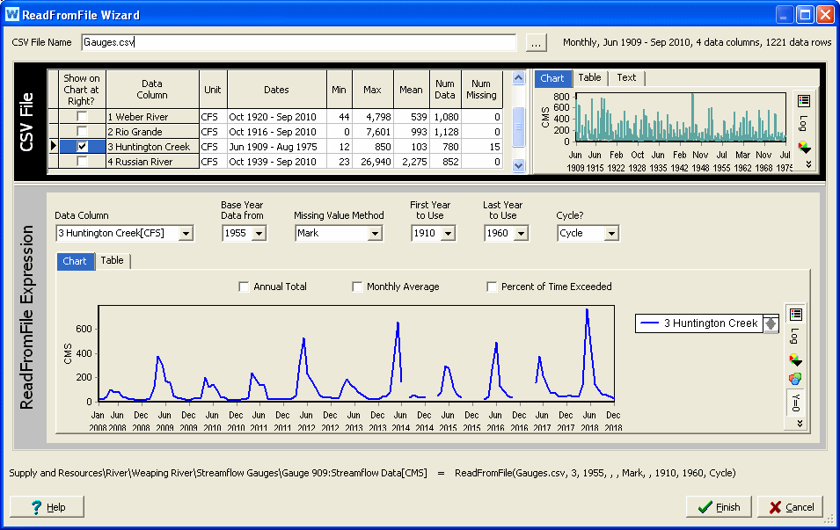This screenshot has height=530, width=840.
Task: Click the current-row arrow indicator for Huntington Creek
Action: [53, 146]
